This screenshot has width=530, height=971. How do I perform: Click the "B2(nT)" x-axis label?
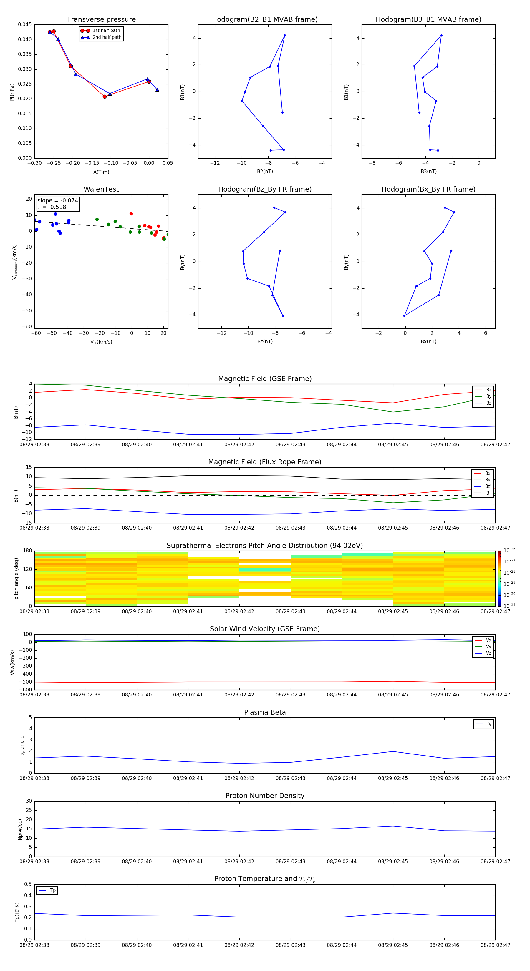click(x=265, y=172)
